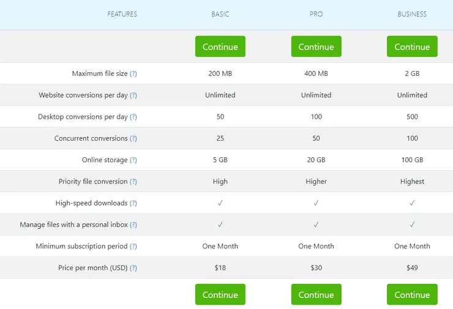Click the personal inbox checkmark under PRO
Viewport: 453px width, 309px height.
316,225
